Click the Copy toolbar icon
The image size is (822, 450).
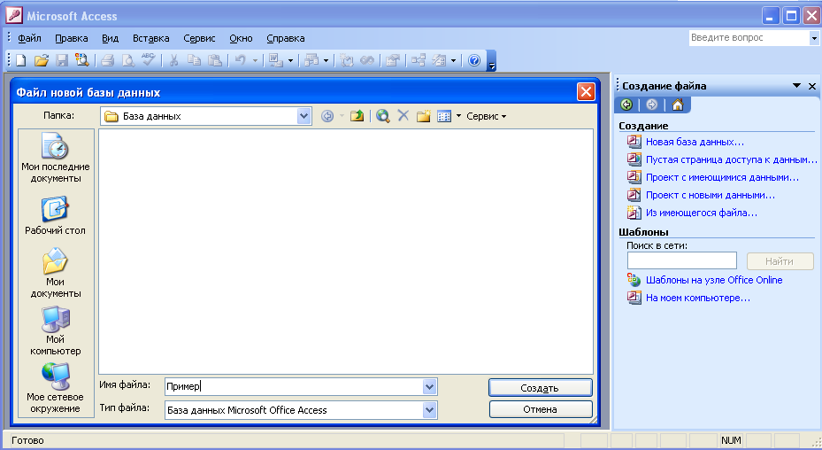(194, 61)
